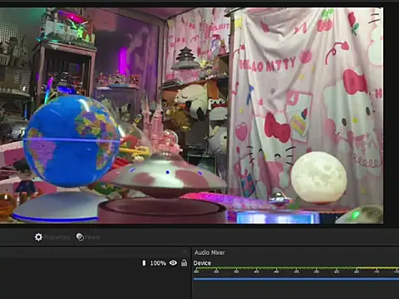Click the video preview canvas
399x299 pixels.
(x=191, y=115)
